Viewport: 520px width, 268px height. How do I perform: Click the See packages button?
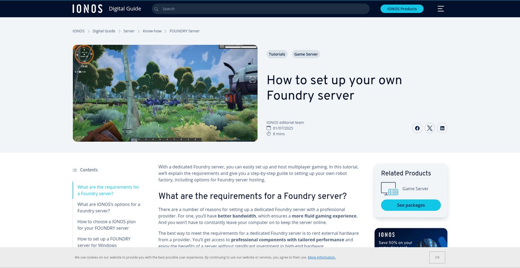click(x=411, y=205)
